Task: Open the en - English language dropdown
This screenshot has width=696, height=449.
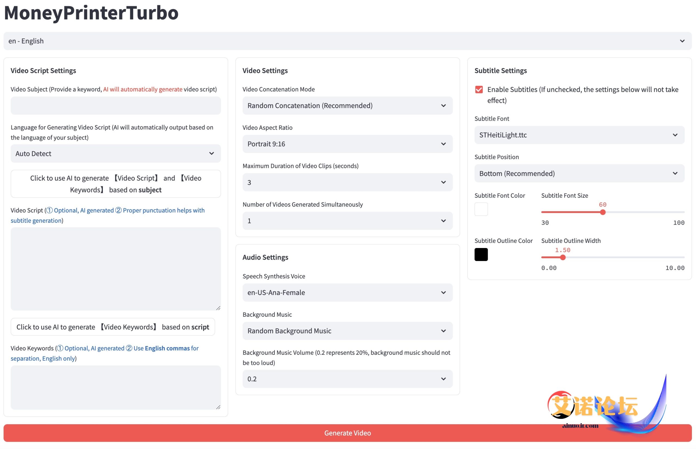Action: (x=347, y=41)
